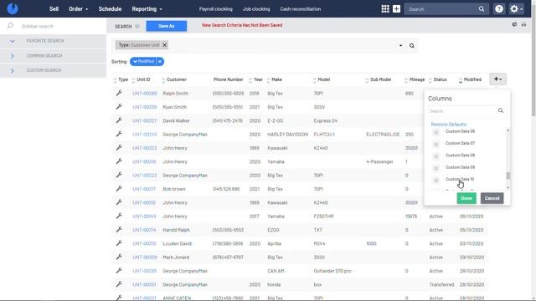Click the Cancel button in Columns panel

492,198
